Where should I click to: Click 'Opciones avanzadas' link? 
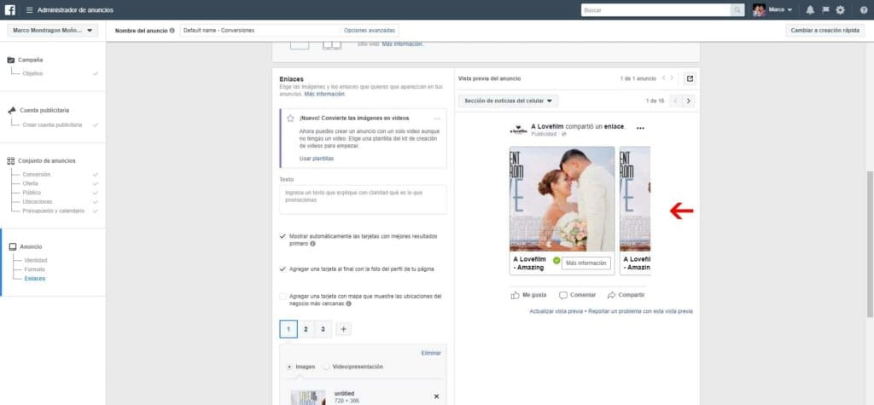coord(370,31)
